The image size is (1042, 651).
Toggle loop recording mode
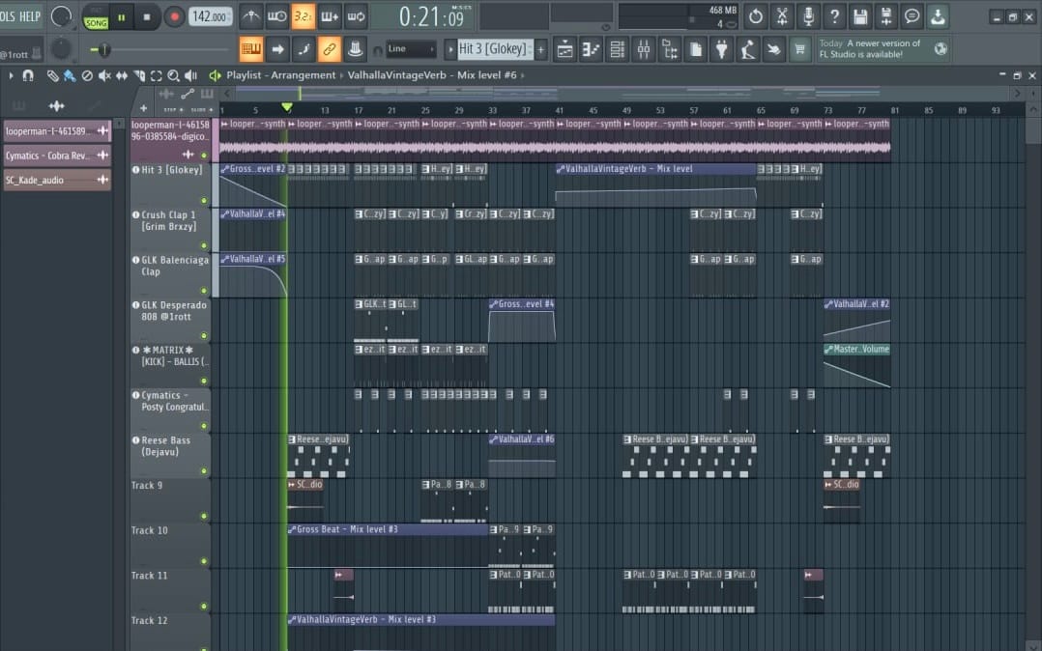[356, 16]
